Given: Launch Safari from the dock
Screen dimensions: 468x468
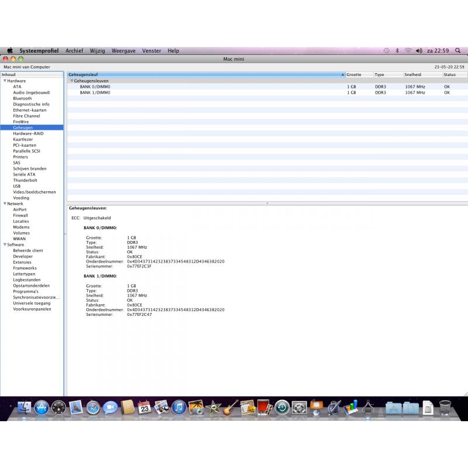Looking at the screenshot, I should (93, 408).
